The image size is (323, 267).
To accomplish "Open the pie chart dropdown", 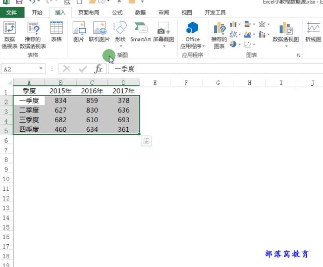I will [235, 44].
